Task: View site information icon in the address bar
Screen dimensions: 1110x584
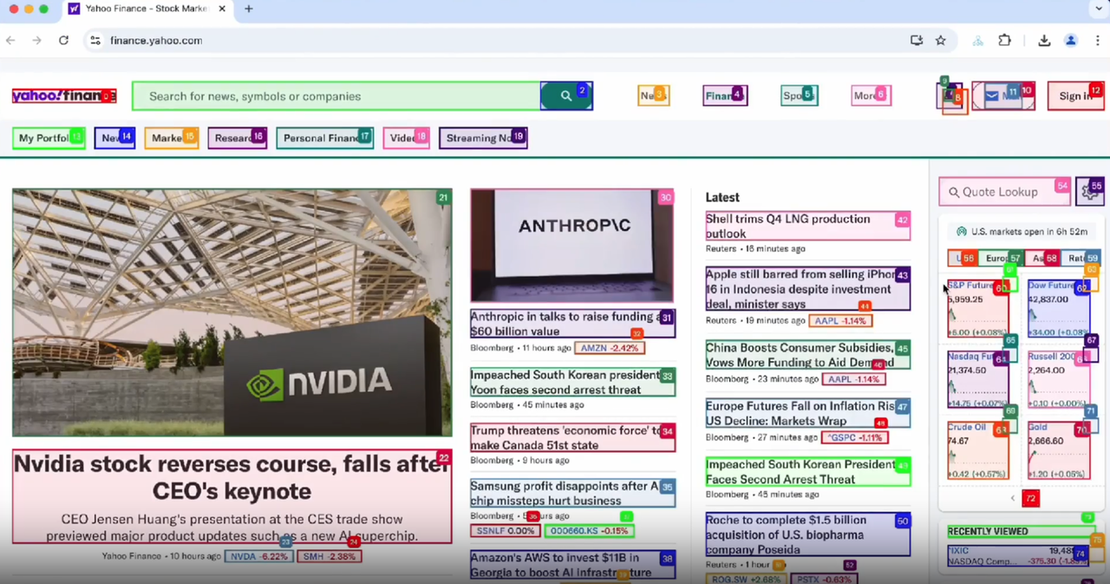Action: 95,40
